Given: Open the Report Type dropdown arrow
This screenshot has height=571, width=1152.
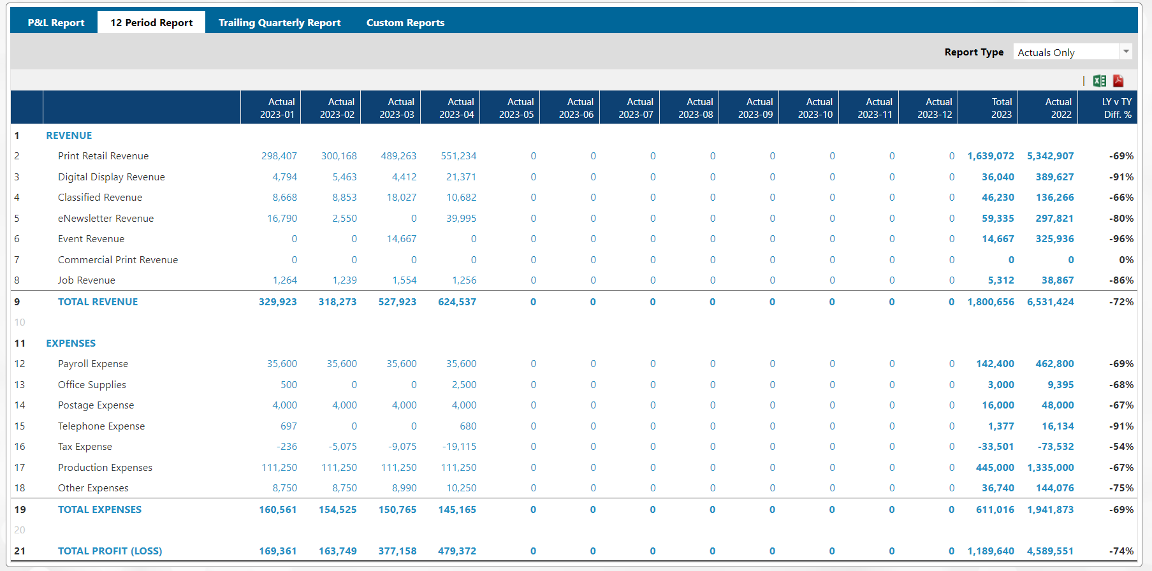Looking at the screenshot, I should tap(1126, 52).
